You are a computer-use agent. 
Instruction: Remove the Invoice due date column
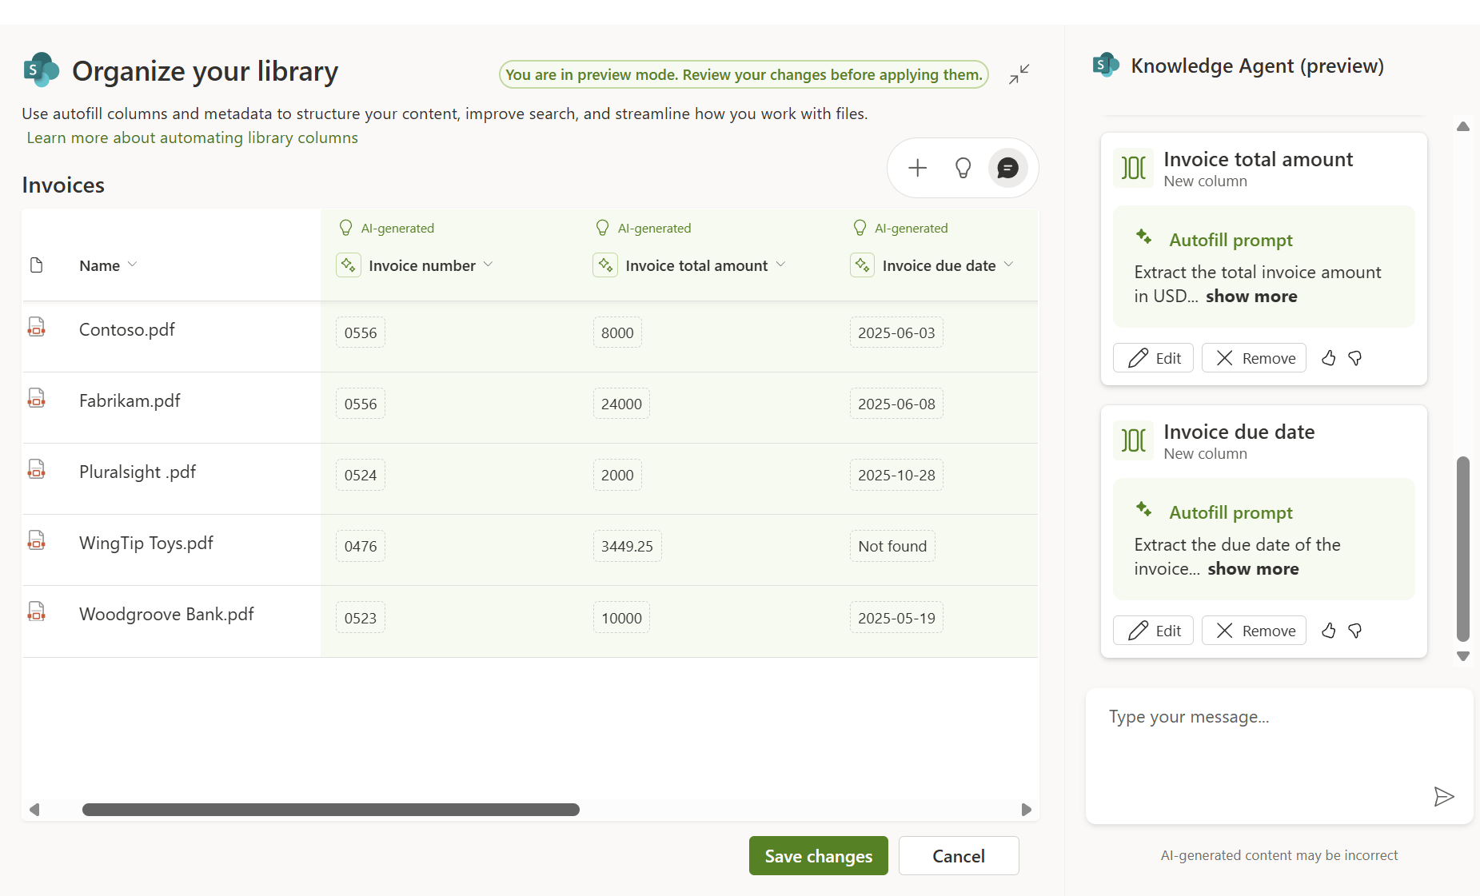coord(1254,631)
